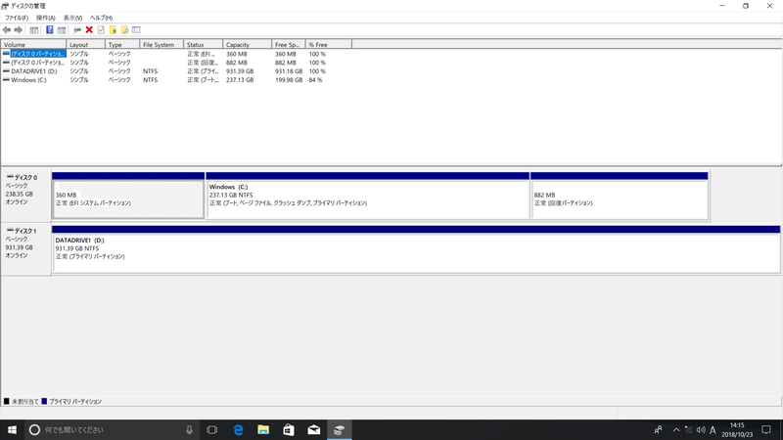Open the Windows Start menu

tap(12, 429)
